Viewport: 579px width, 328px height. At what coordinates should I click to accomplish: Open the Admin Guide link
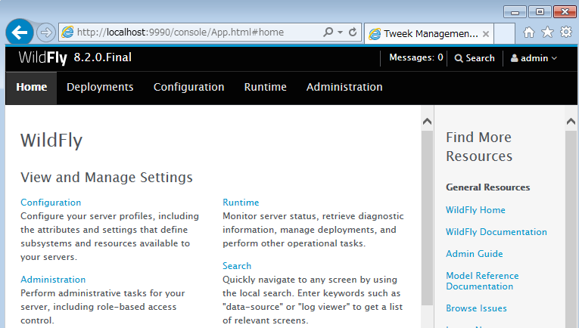(474, 253)
